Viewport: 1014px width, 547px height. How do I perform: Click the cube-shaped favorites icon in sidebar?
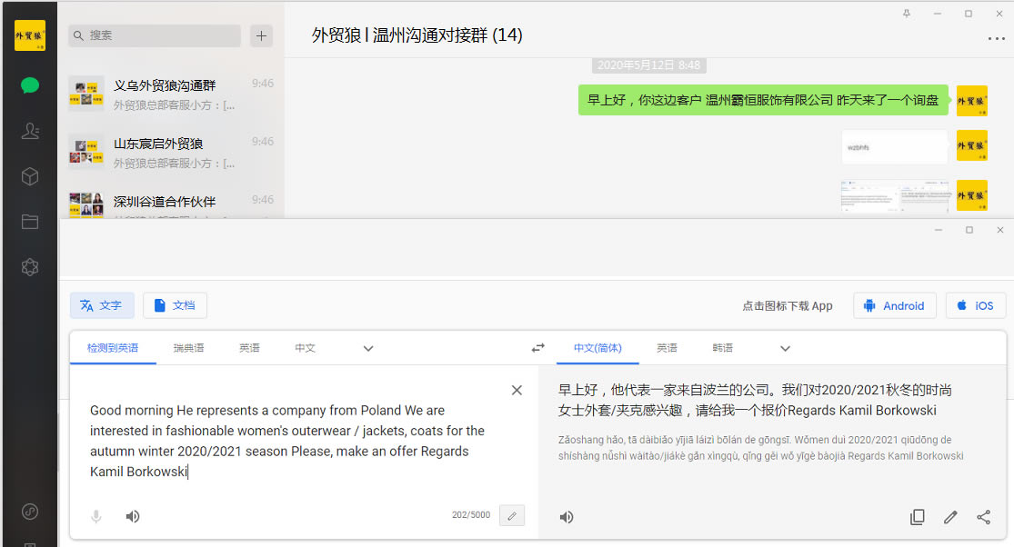tap(30, 176)
